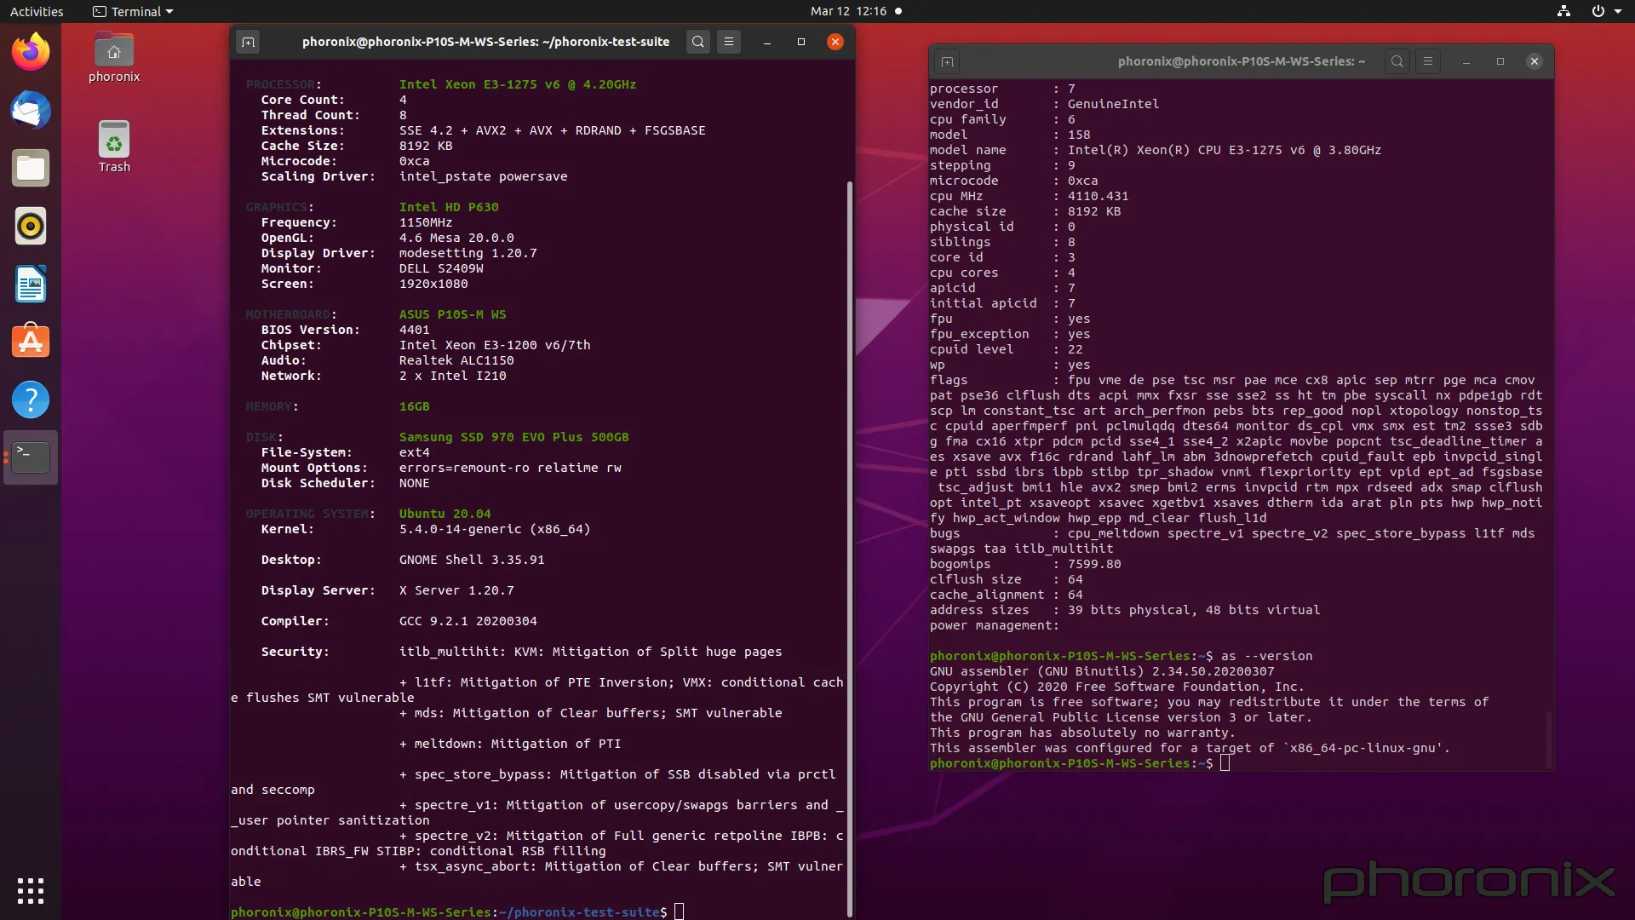The image size is (1635, 920).
Task: Click 'GCC 9.2.1 20200304' compiler value
Action: [468, 621]
